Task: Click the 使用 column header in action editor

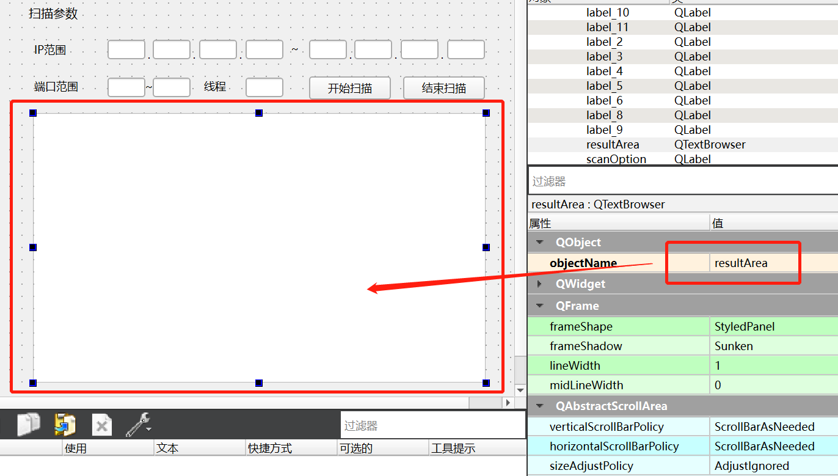Action: click(x=107, y=448)
